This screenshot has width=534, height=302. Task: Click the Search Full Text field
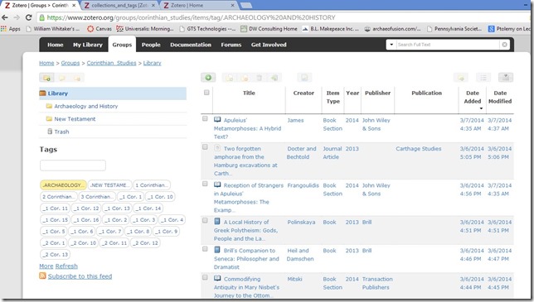pos(448,45)
